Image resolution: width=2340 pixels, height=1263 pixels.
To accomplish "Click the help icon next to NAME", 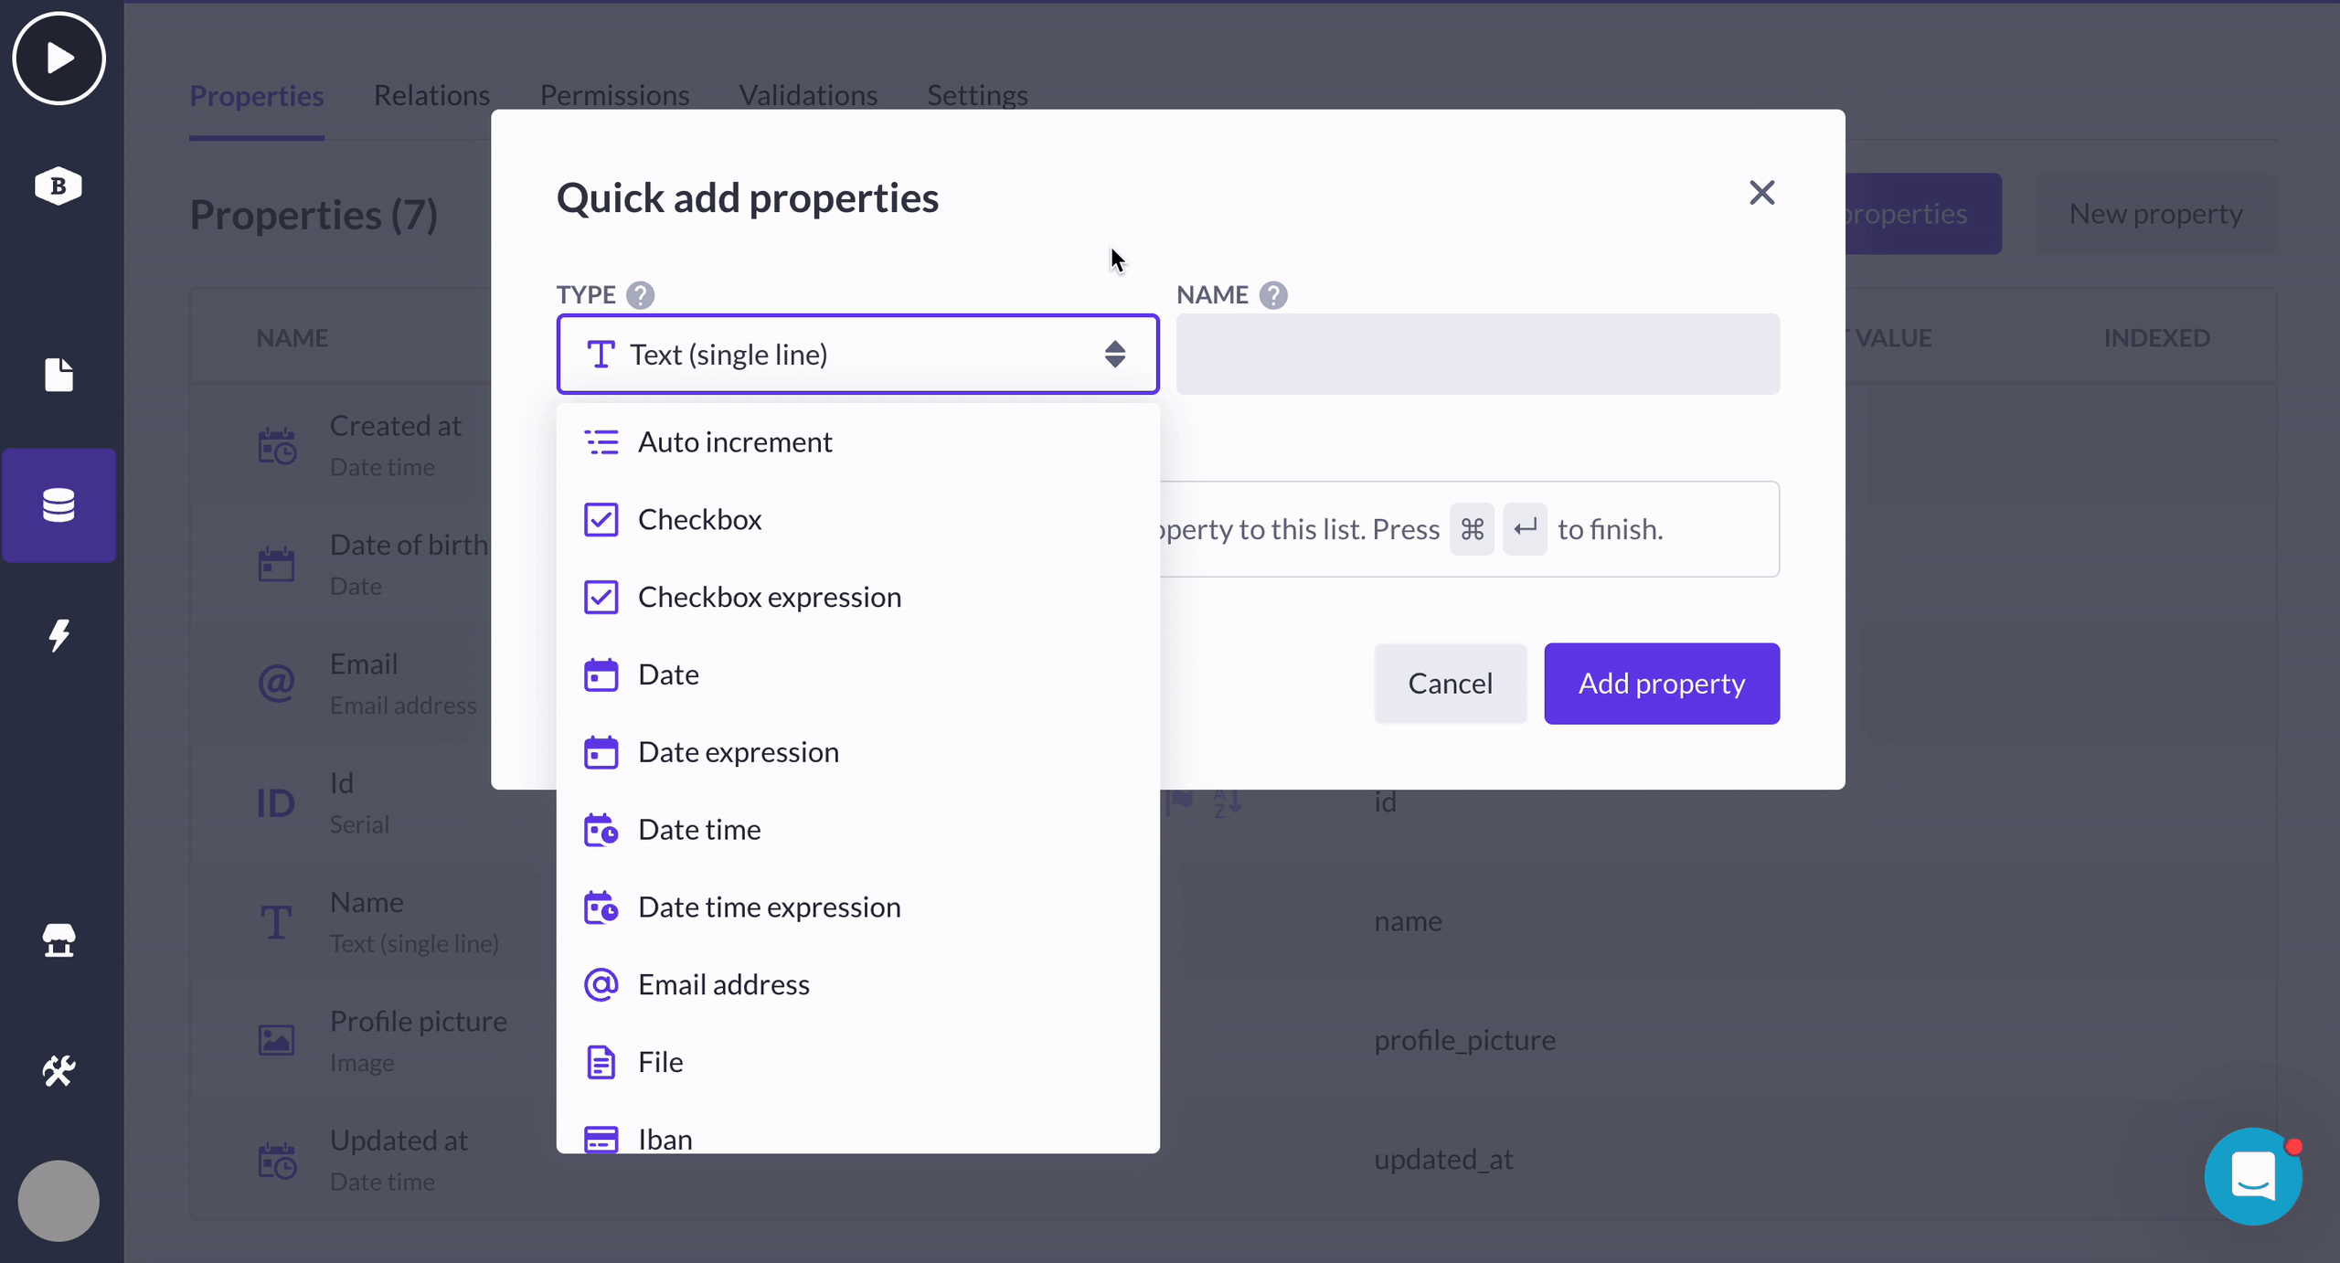I will click(1273, 295).
